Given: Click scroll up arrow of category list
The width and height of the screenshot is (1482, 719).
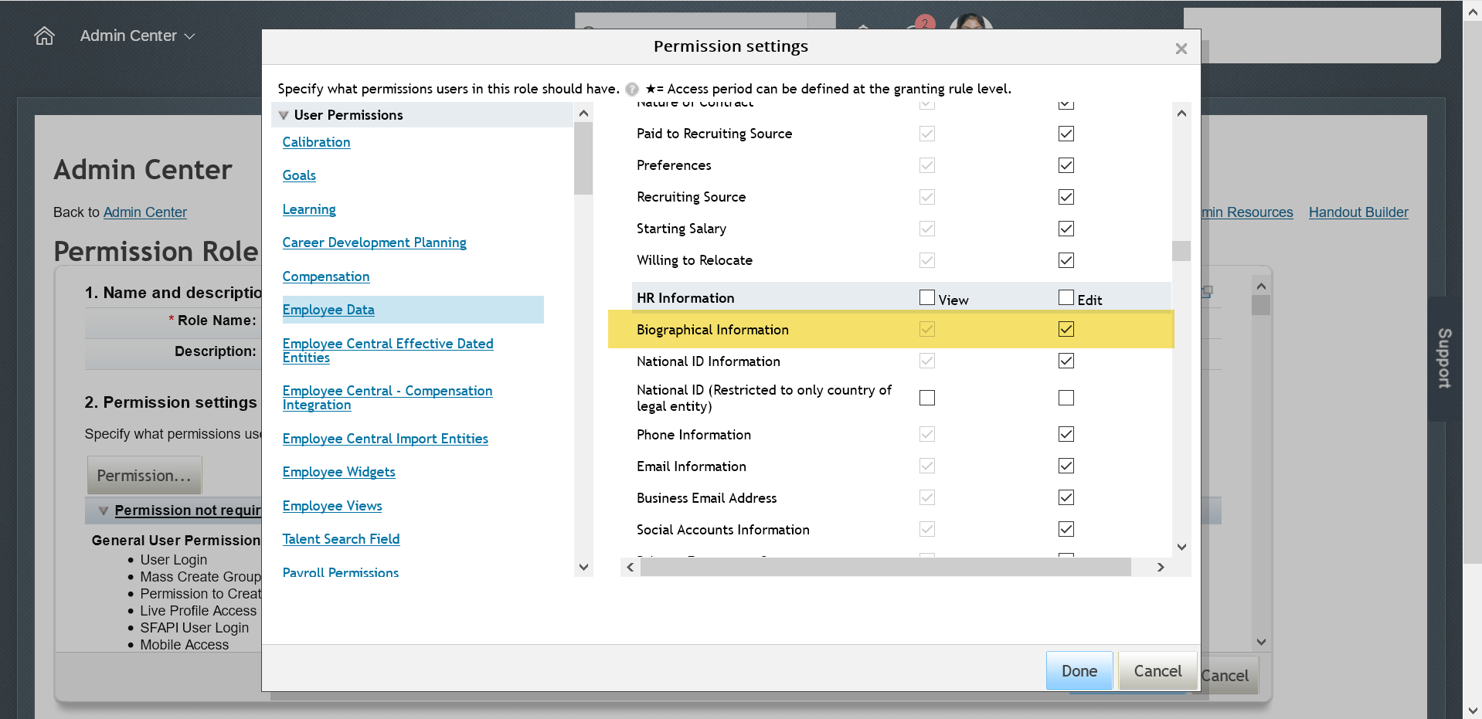Looking at the screenshot, I should 583,114.
